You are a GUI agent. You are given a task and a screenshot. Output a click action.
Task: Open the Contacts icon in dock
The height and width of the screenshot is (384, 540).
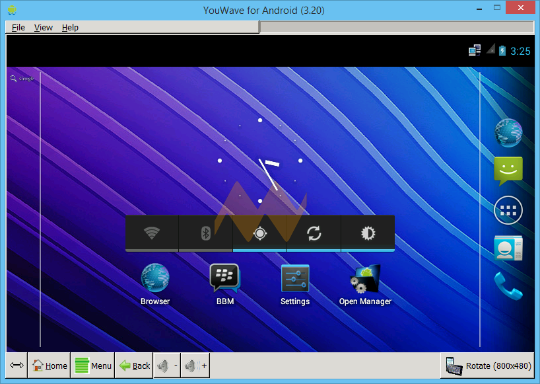click(508, 248)
